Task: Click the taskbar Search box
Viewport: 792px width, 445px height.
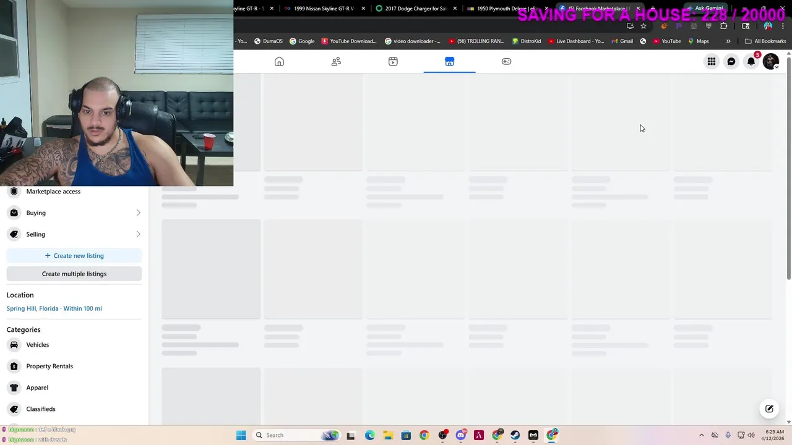Action: pos(296,435)
